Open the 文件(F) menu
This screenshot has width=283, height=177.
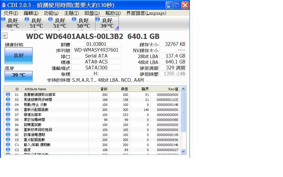(11, 13)
